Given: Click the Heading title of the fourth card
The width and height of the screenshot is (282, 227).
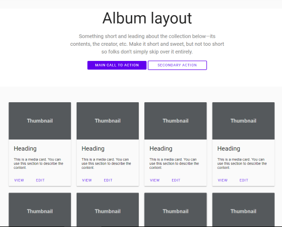Looking at the screenshot, I should point(228,149).
